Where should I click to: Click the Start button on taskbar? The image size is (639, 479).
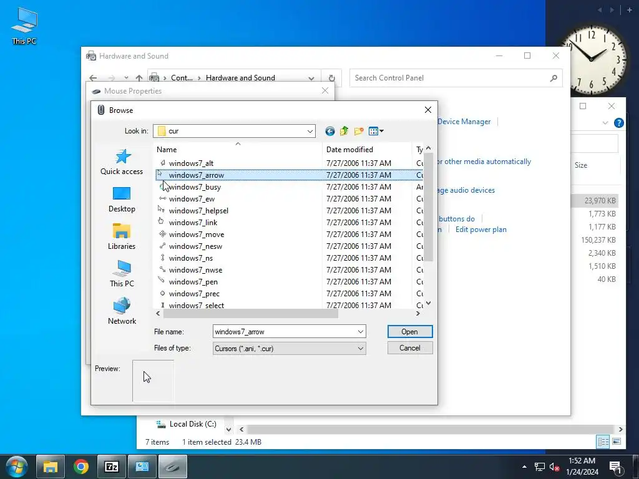[16, 467]
